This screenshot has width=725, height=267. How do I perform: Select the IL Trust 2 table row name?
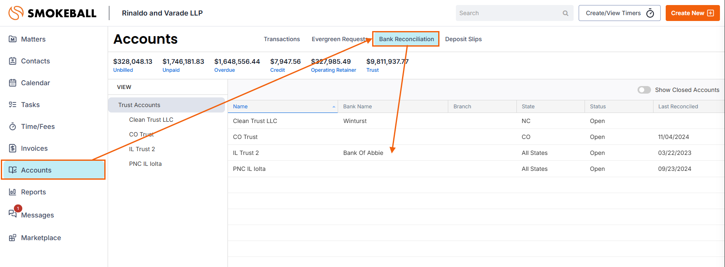point(246,153)
